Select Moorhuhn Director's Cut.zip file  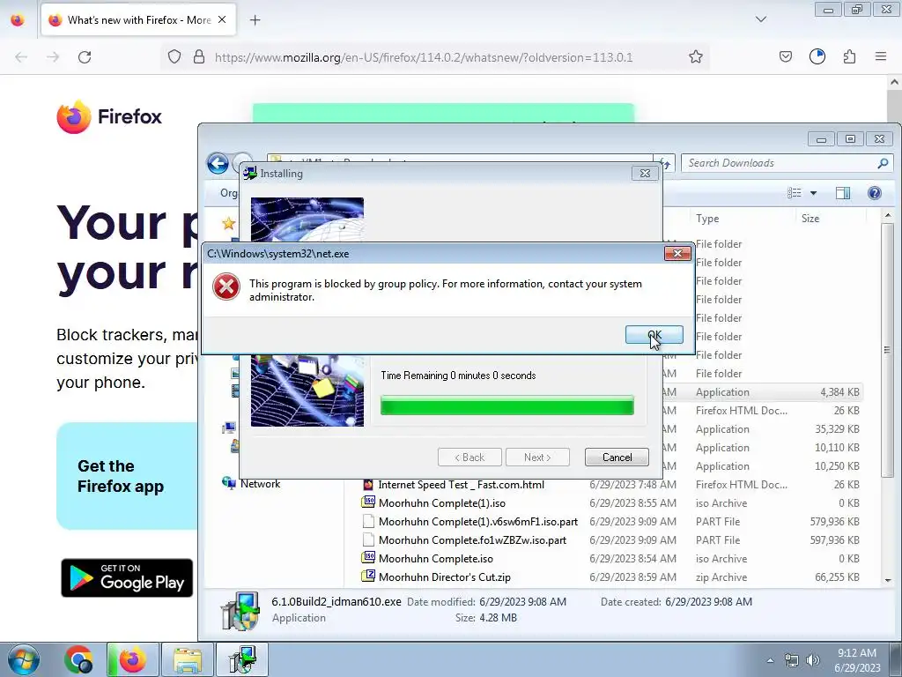click(x=445, y=577)
